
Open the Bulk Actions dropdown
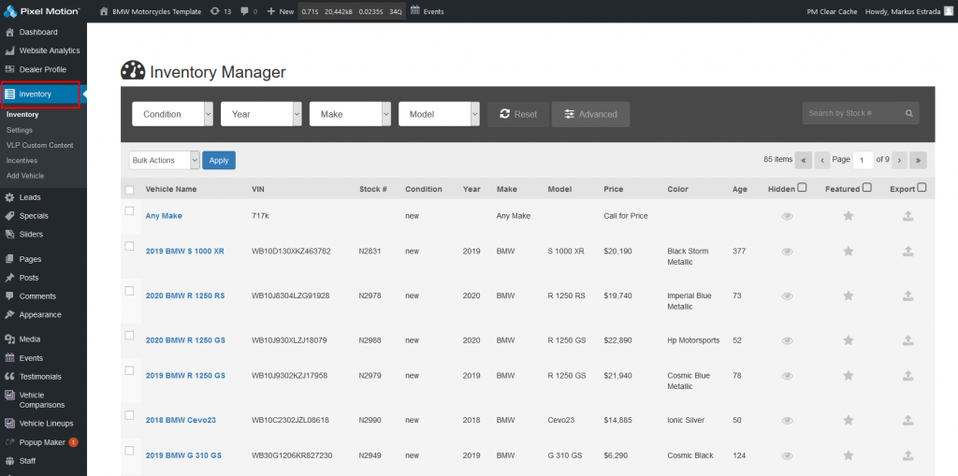(x=165, y=160)
